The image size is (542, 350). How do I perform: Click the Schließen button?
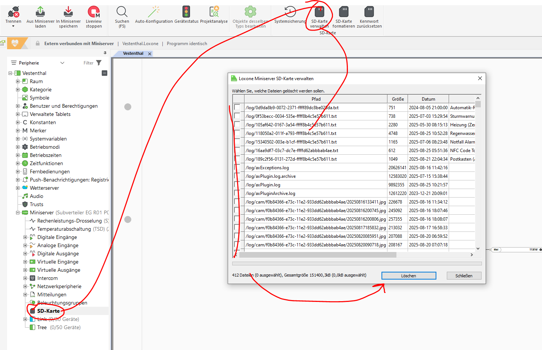tap(464, 275)
